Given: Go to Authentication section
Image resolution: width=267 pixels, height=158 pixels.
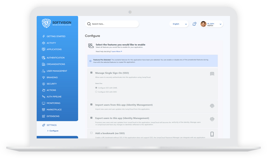Looking at the screenshot, I should [x=55, y=58].
